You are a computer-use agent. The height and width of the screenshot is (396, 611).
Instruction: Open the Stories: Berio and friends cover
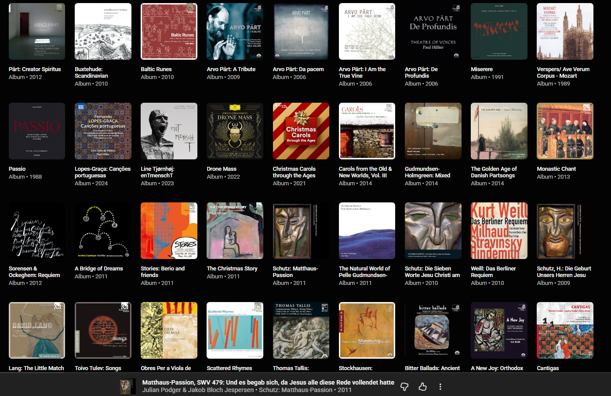coord(169,231)
